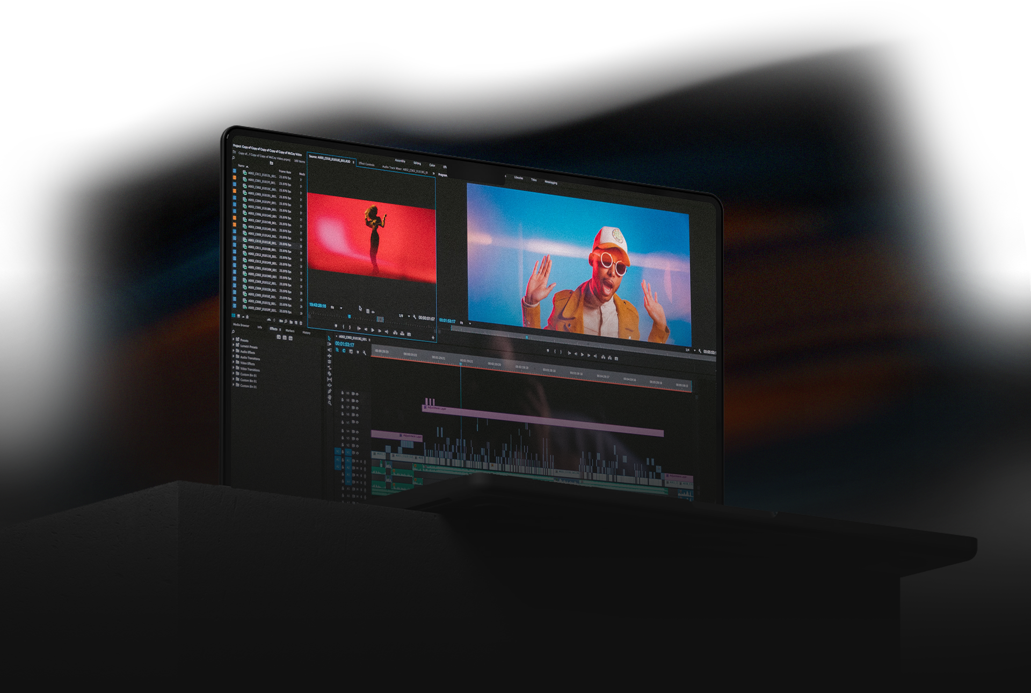This screenshot has height=693, width=1031.
Task: Toggle lock on track V5
Action: tap(343, 422)
